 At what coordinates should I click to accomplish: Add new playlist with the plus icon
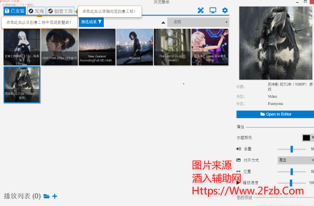pos(55,196)
